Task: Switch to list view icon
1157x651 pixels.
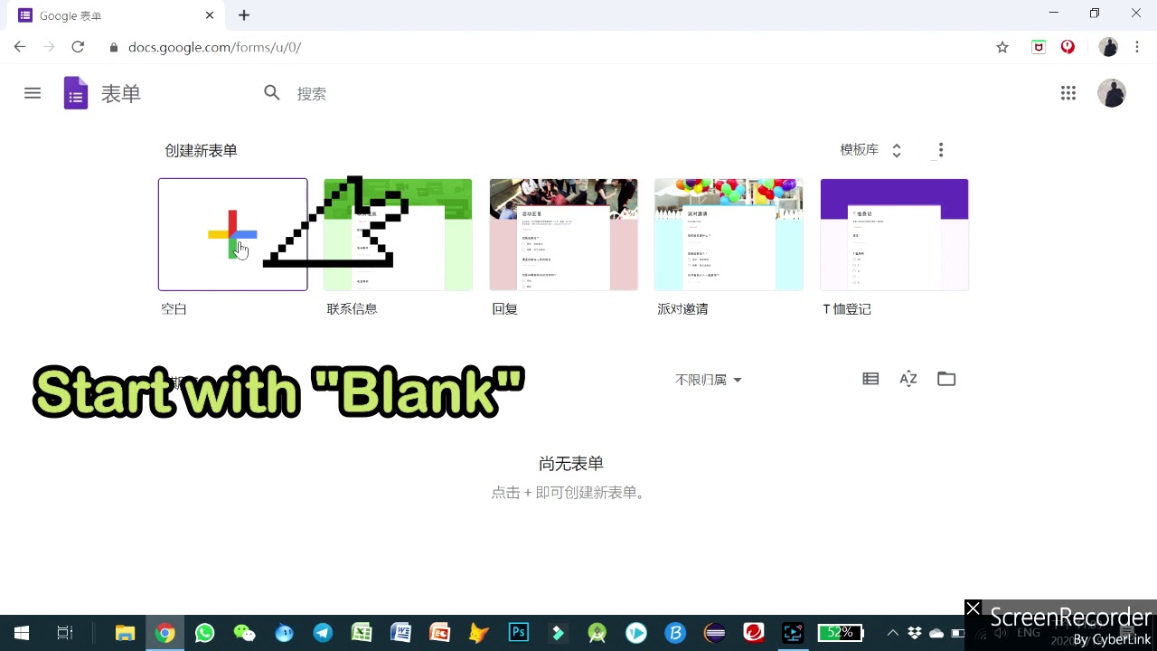Action: click(x=870, y=379)
